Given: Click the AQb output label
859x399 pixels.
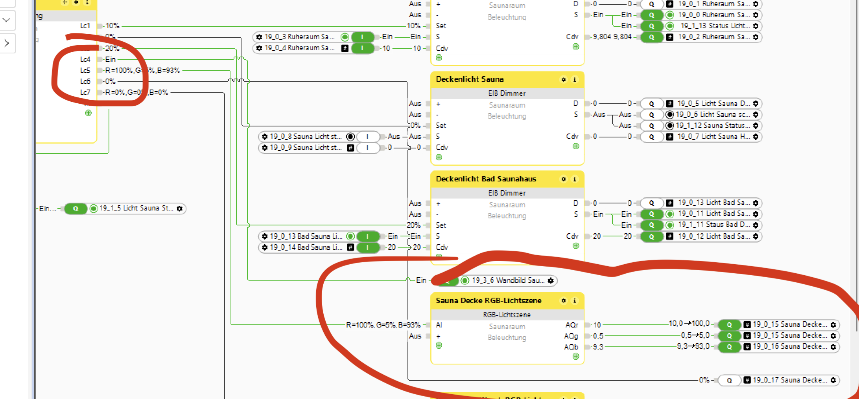Looking at the screenshot, I should [x=571, y=347].
